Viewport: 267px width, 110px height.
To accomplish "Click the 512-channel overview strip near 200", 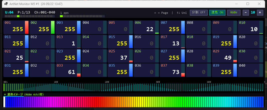I will (x=107, y=87).
